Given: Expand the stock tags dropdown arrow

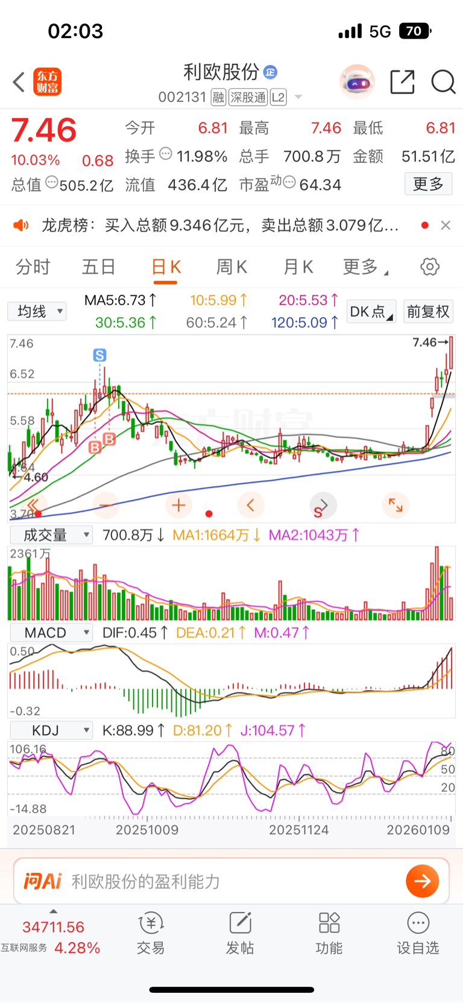Looking at the screenshot, I should tap(298, 97).
